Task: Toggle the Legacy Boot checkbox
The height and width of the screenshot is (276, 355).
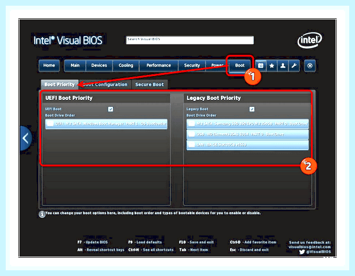Action: [252, 109]
